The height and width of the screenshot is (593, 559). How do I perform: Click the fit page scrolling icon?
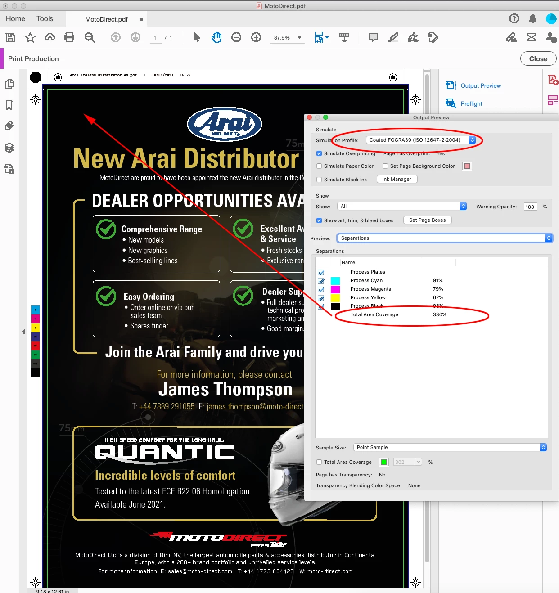tap(319, 37)
